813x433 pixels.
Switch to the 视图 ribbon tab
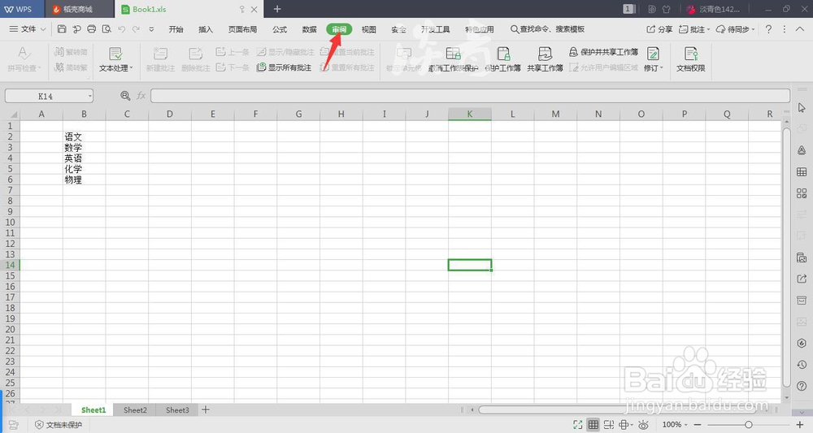(368, 29)
